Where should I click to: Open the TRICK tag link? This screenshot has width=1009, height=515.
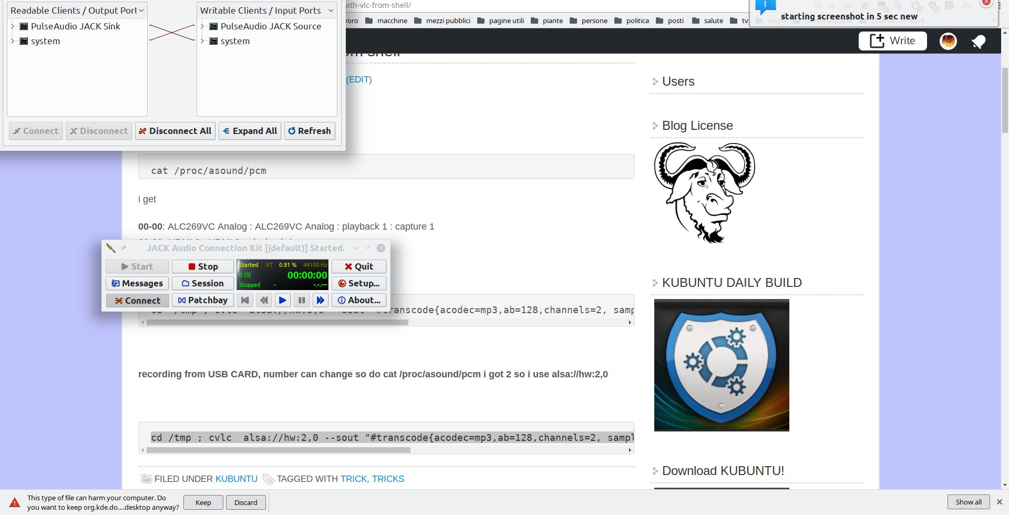(354, 479)
